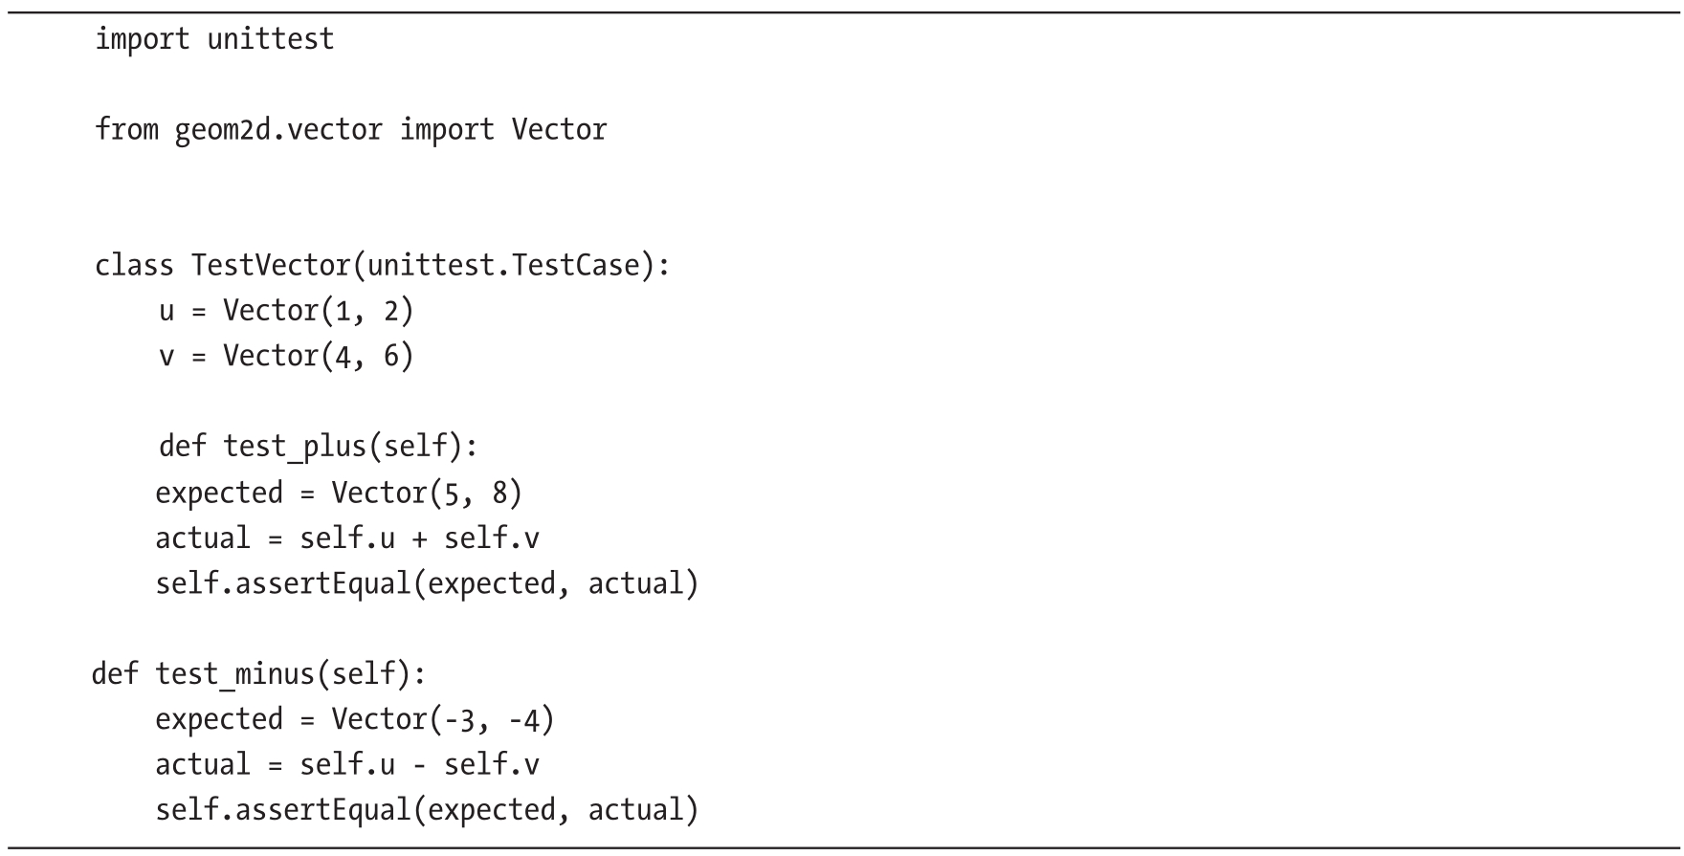Click geom2d.vector in the from-import line

[x=278, y=129]
